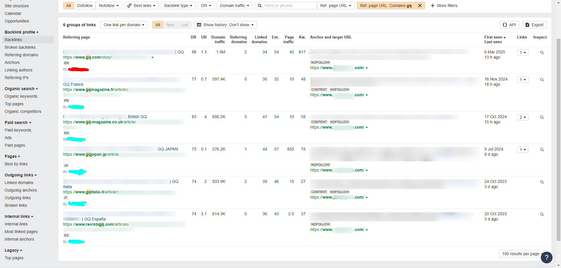This screenshot has width=561, height=268.
Task: Open Calendar in the sidebar
Action: pos(13,13)
